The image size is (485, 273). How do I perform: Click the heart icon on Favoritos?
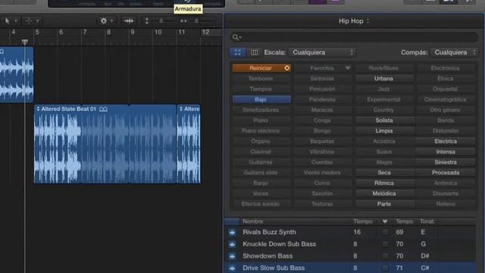pos(348,68)
